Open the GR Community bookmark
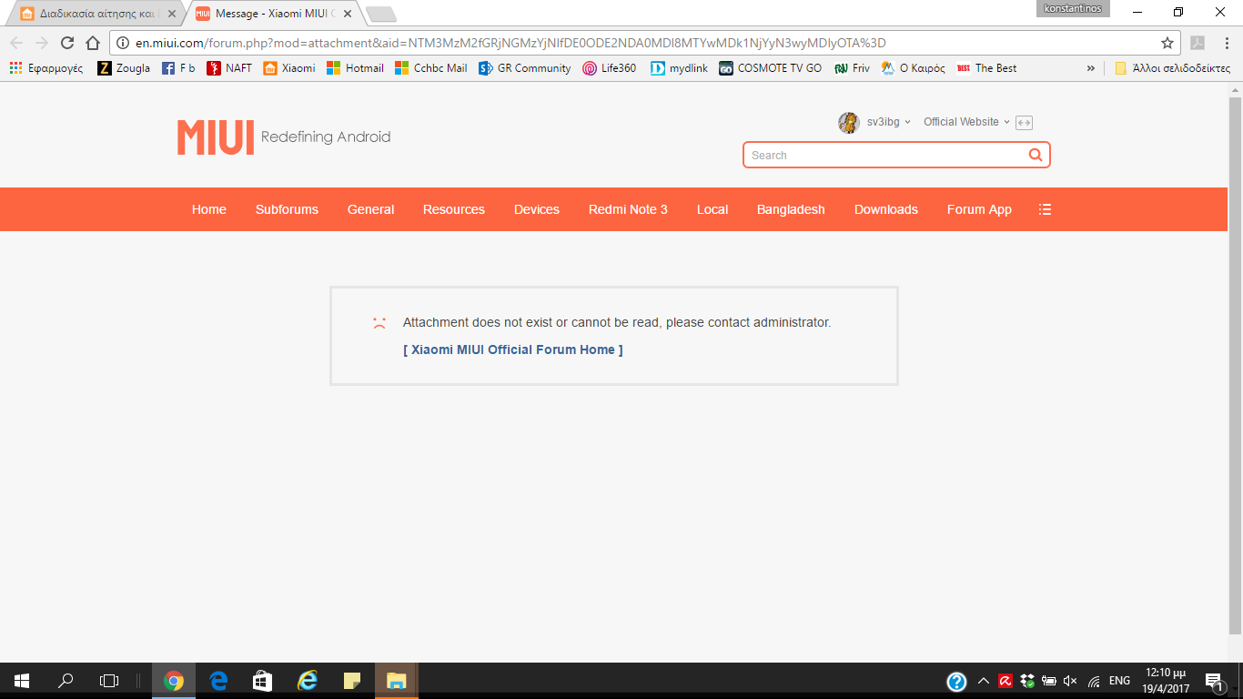This screenshot has height=699, width=1243. 525,68
